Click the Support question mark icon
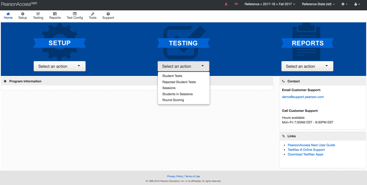 (108, 14)
